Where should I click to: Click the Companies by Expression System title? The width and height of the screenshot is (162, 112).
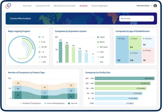[x=71, y=31]
